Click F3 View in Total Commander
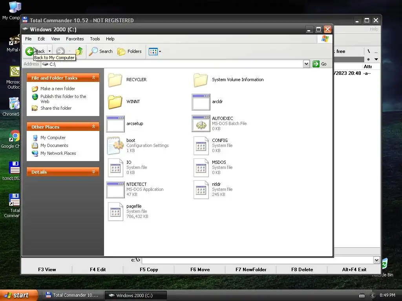The height and width of the screenshot is (301, 402). click(47, 270)
